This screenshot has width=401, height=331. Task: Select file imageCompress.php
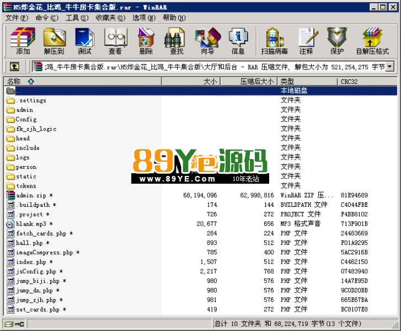[x=201, y=252]
